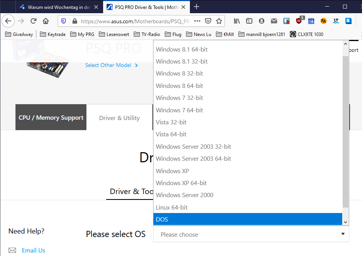
Task: Click the forward navigation arrow
Action: click(x=21, y=21)
